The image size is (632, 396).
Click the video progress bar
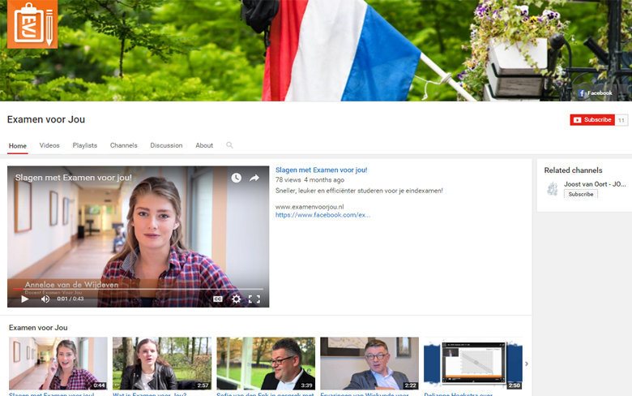coord(138,289)
